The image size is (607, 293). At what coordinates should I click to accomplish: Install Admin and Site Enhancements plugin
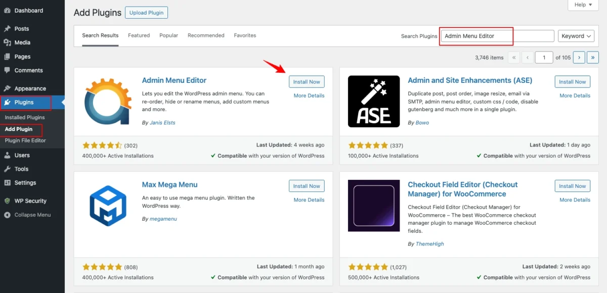click(x=573, y=82)
